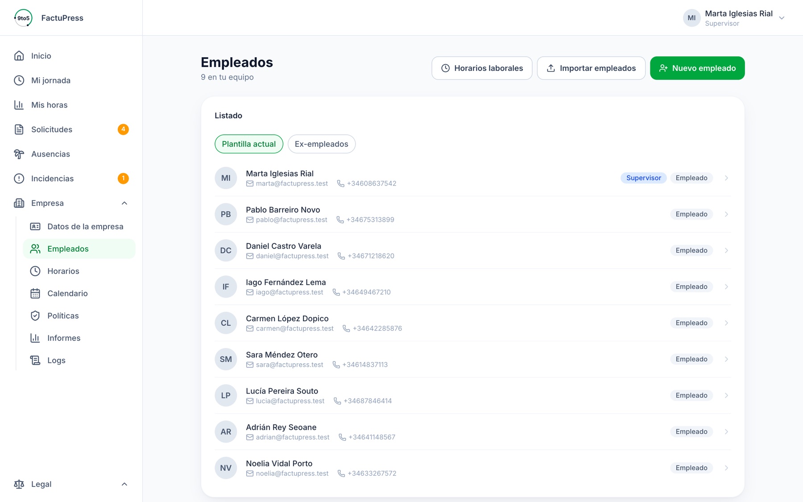Screen dimensions: 803x502
Task: Click the Empleado tag on Adrián Rey's row
Action: 691,431
